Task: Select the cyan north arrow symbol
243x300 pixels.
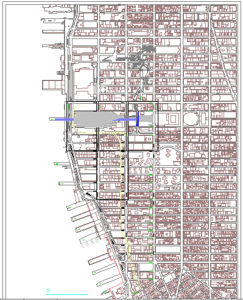Action: [48, 290]
